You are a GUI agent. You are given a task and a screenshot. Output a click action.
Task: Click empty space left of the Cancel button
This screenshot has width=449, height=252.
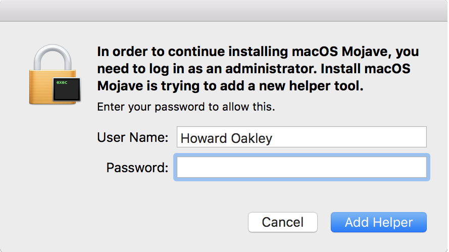click(152, 222)
